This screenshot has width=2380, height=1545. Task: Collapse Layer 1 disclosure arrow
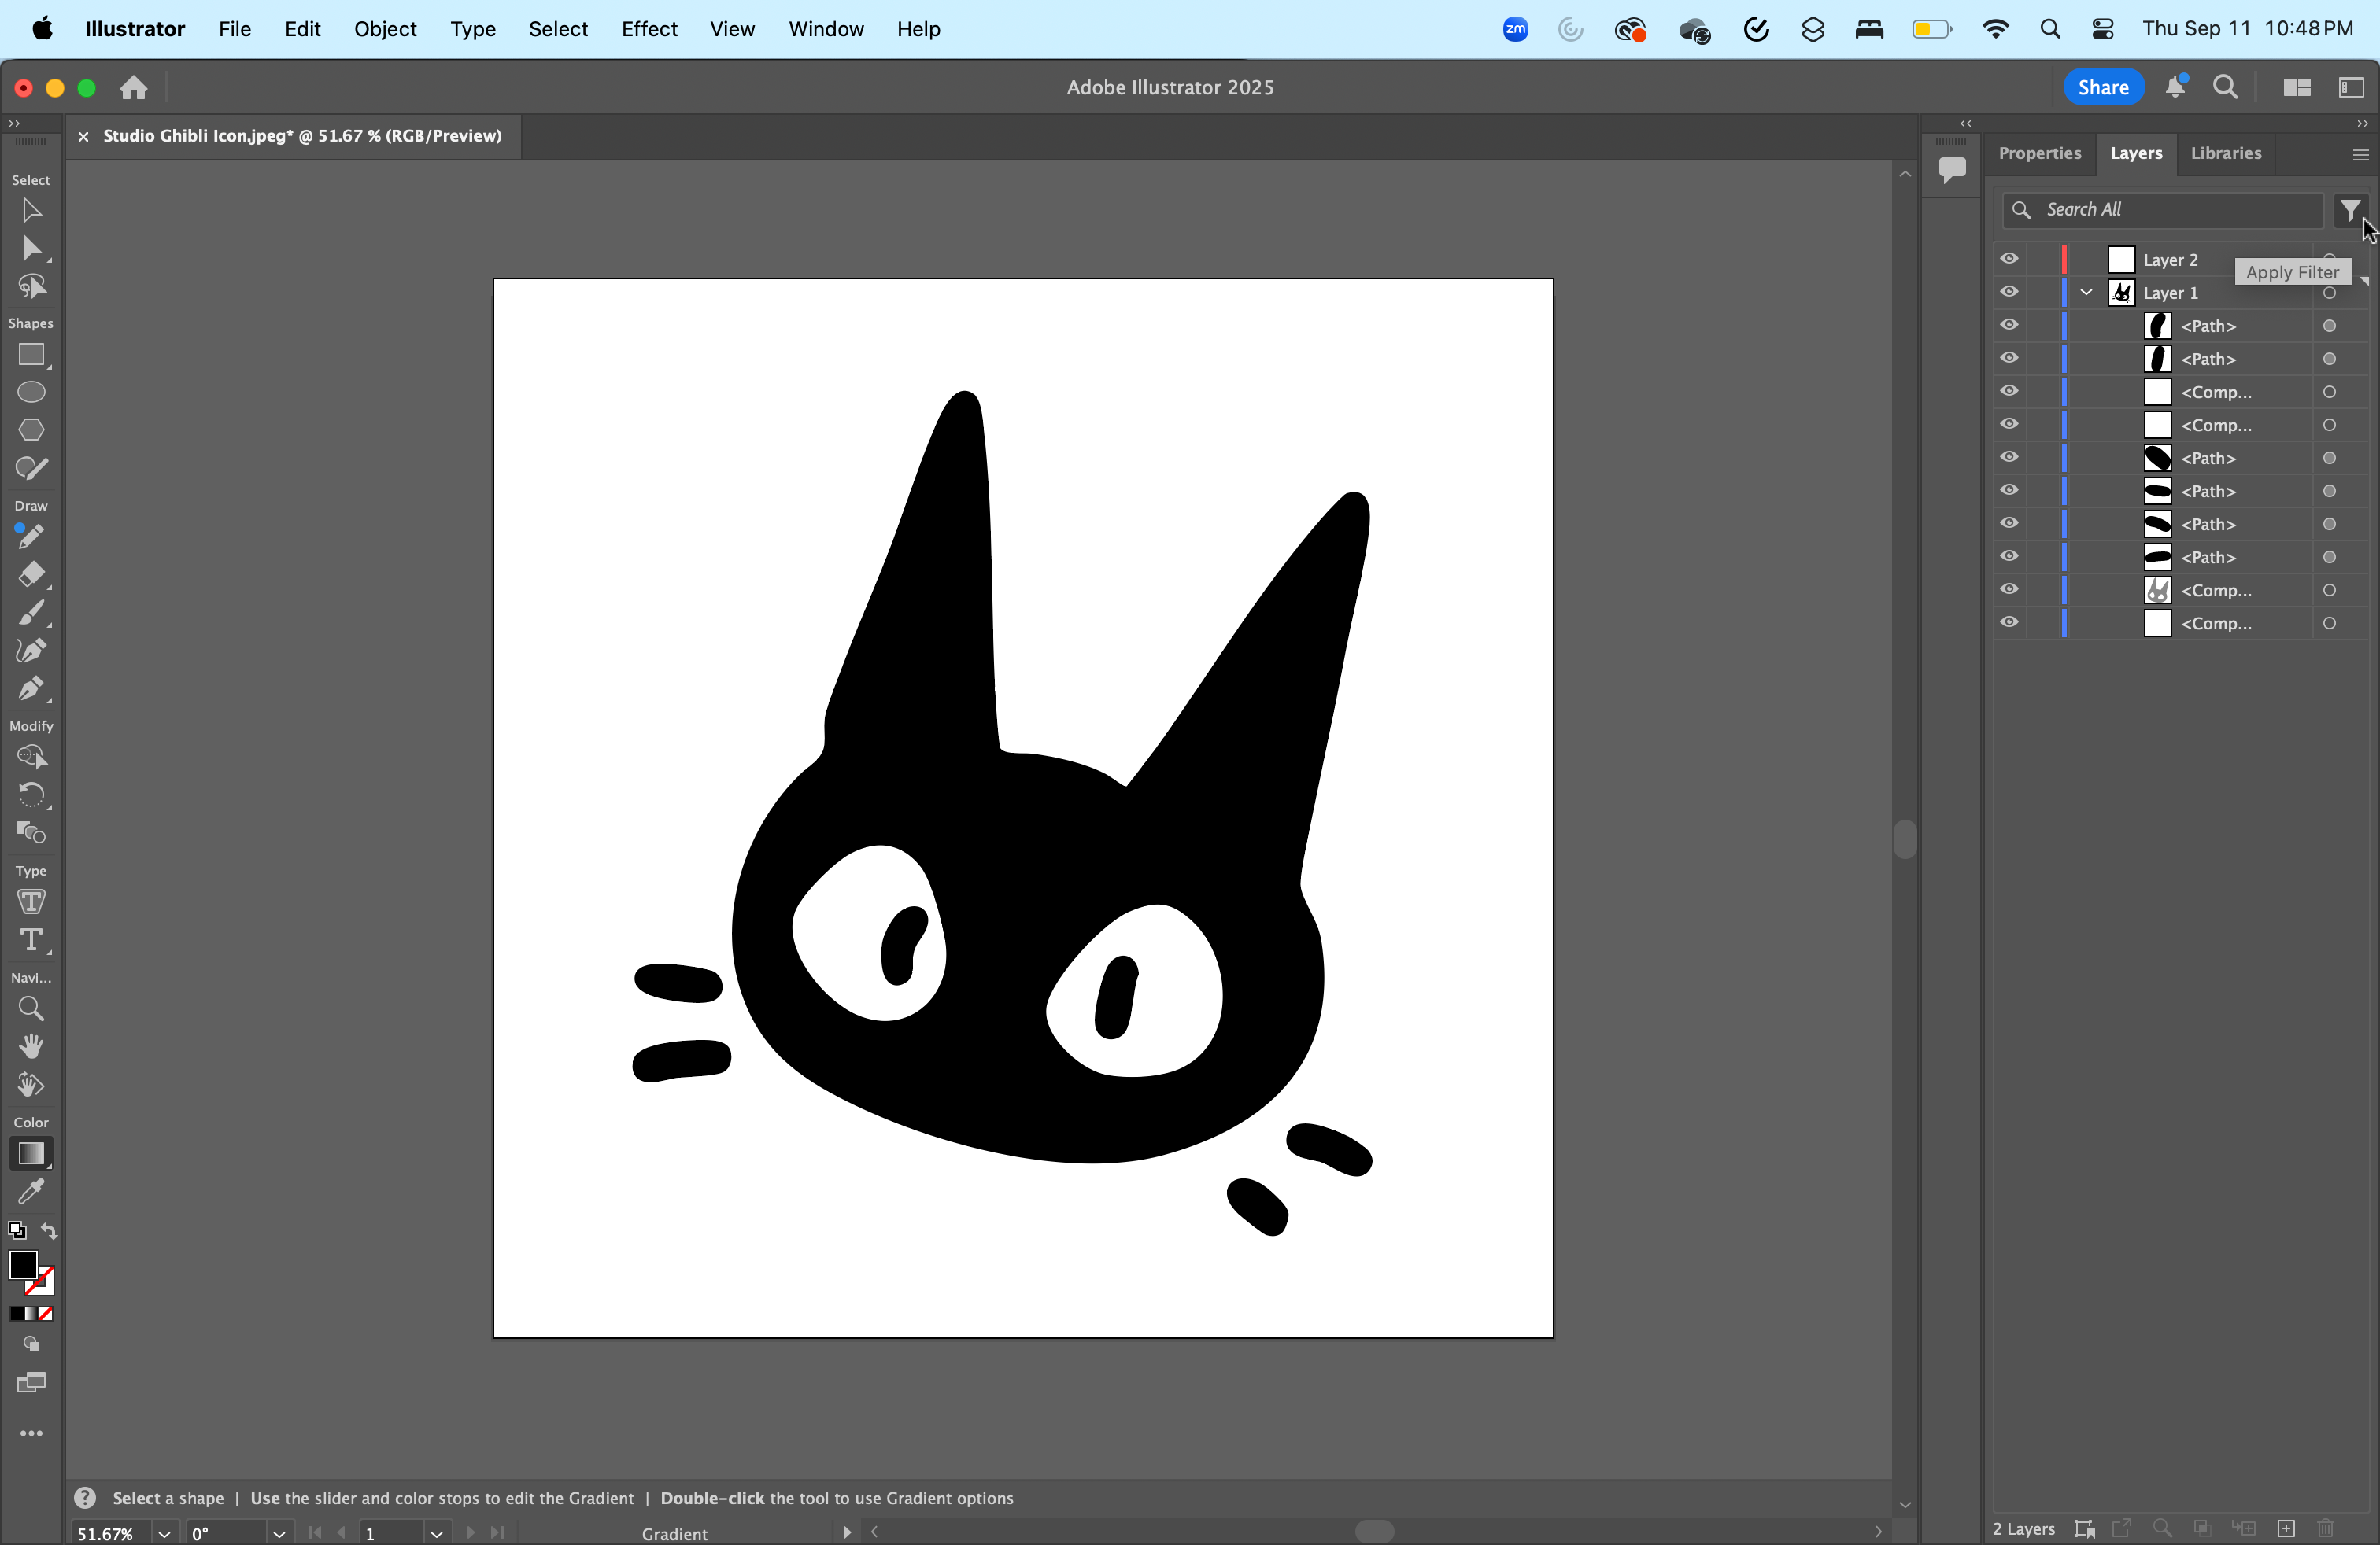click(2087, 293)
